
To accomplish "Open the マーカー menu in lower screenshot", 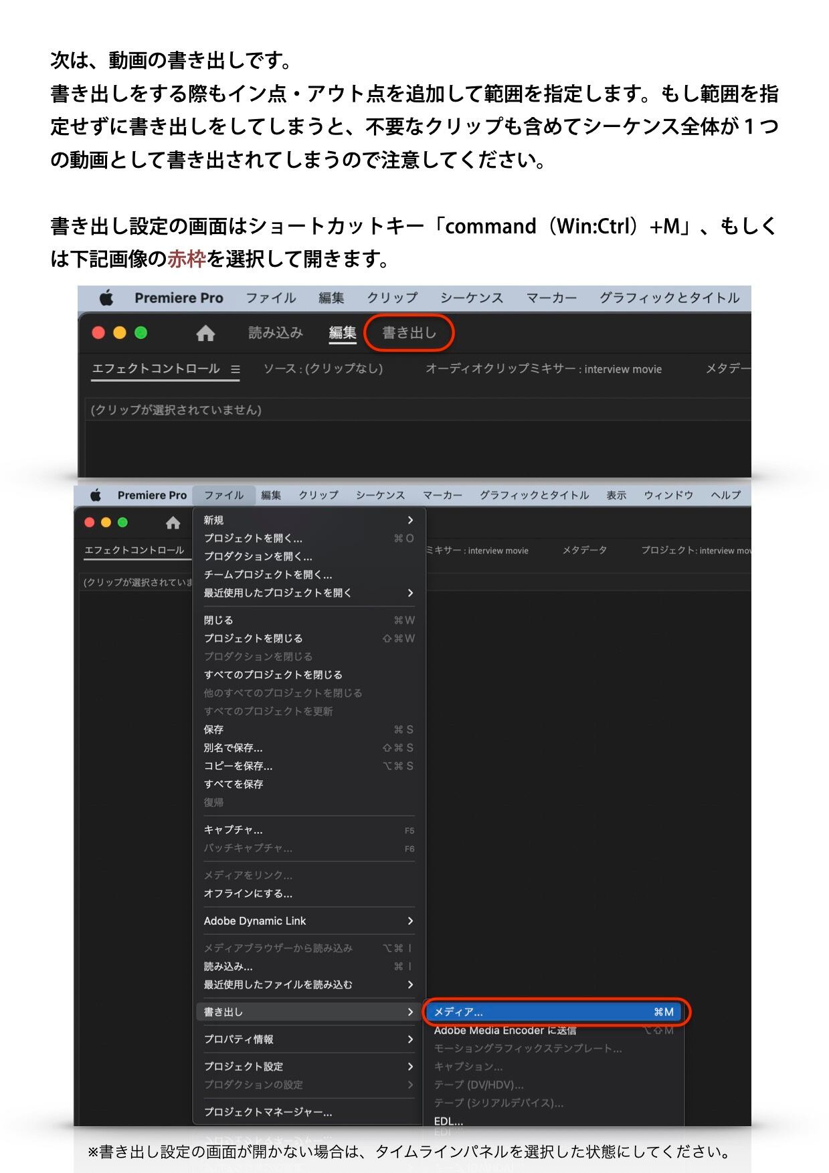I will coord(442,495).
